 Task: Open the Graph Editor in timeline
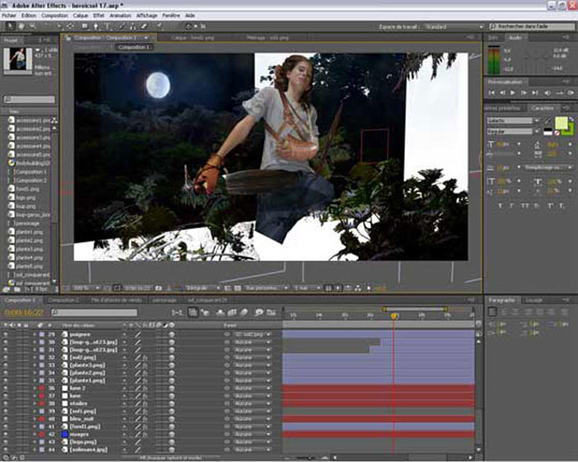point(271,312)
